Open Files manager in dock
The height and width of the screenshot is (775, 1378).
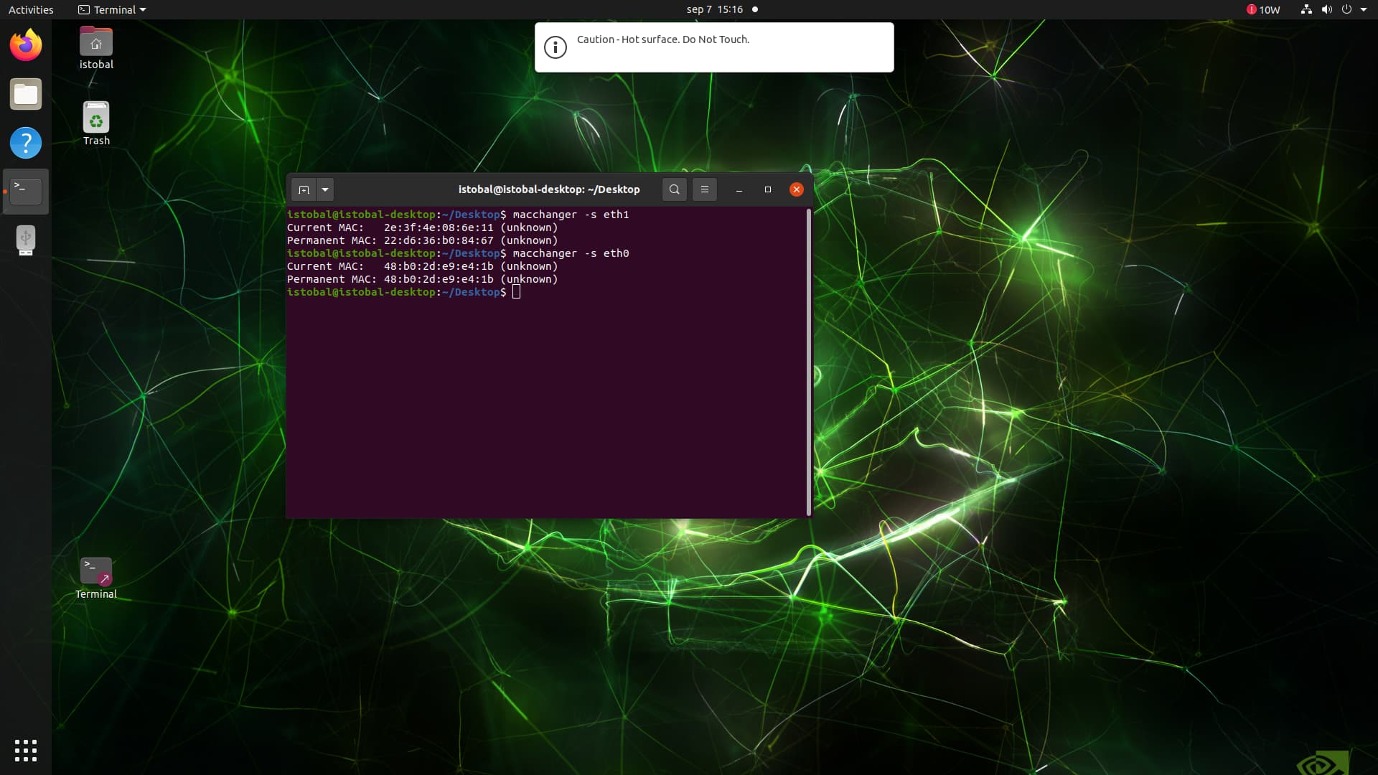(x=26, y=94)
